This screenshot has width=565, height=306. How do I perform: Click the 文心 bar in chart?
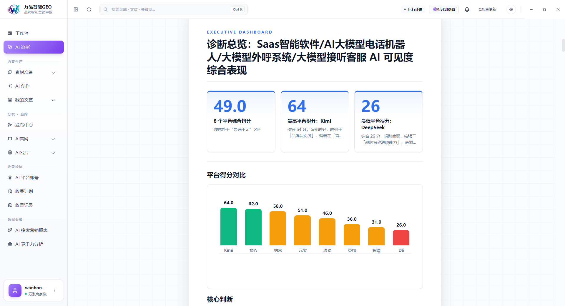253,227
